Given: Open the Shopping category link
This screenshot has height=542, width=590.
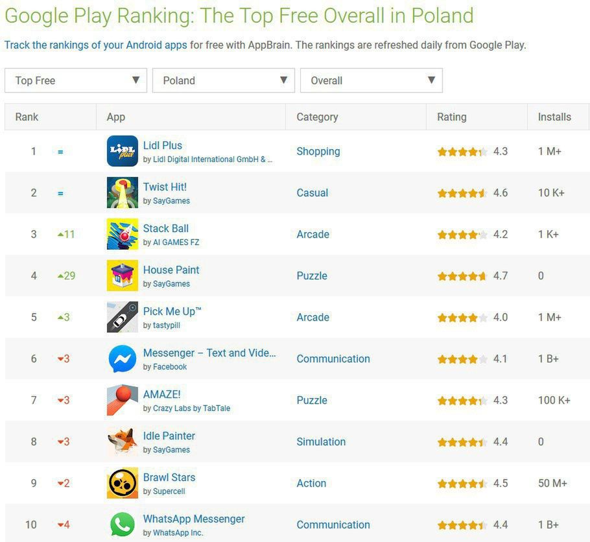Looking at the screenshot, I should [x=318, y=151].
